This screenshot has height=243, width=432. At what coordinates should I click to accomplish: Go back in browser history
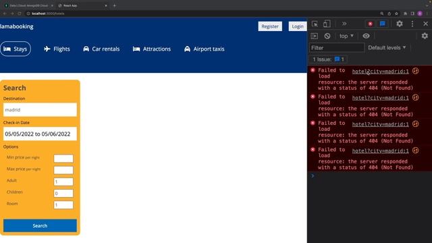pyautogui.click(x=5, y=13)
